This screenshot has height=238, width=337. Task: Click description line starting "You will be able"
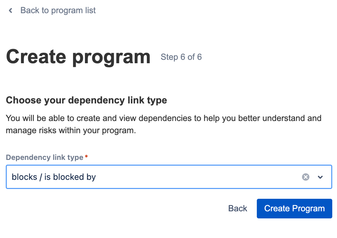click(164, 118)
